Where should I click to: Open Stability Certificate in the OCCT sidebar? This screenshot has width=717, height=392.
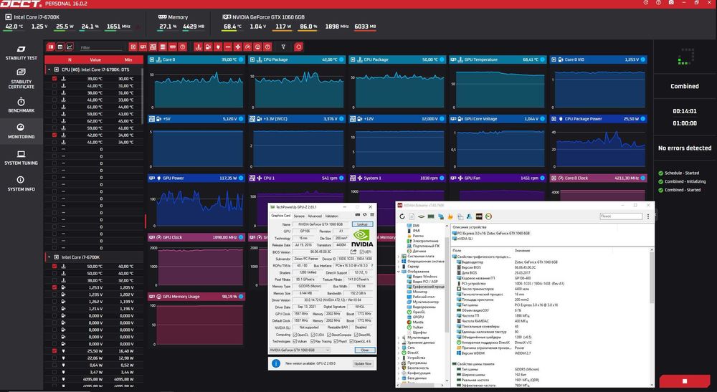click(21, 78)
